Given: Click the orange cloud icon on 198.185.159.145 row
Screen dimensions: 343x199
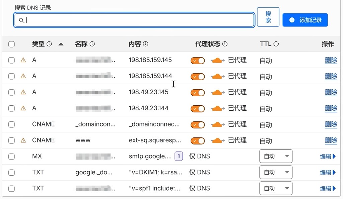Looking at the screenshot, I should [x=217, y=60].
